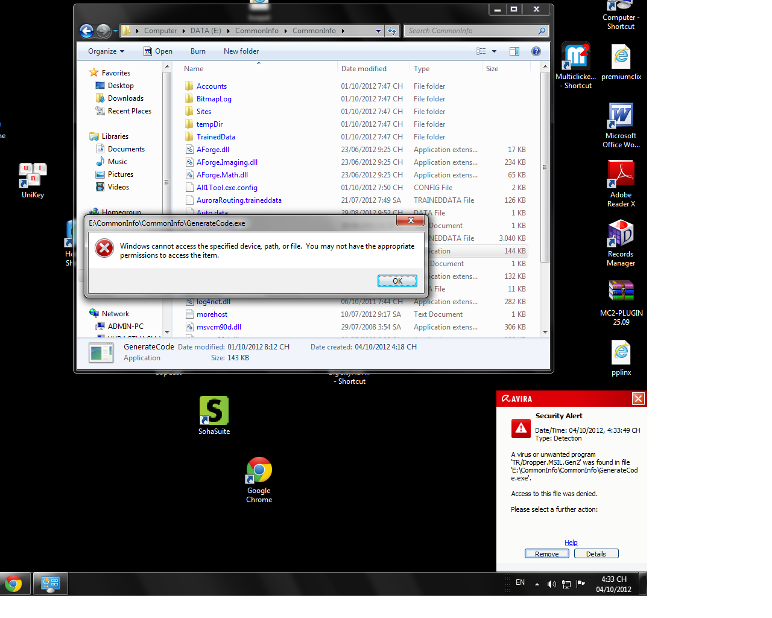Expand the arrow after Computer in the breadcrumb
Viewport: 772px width, 618px height.
point(183,31)
